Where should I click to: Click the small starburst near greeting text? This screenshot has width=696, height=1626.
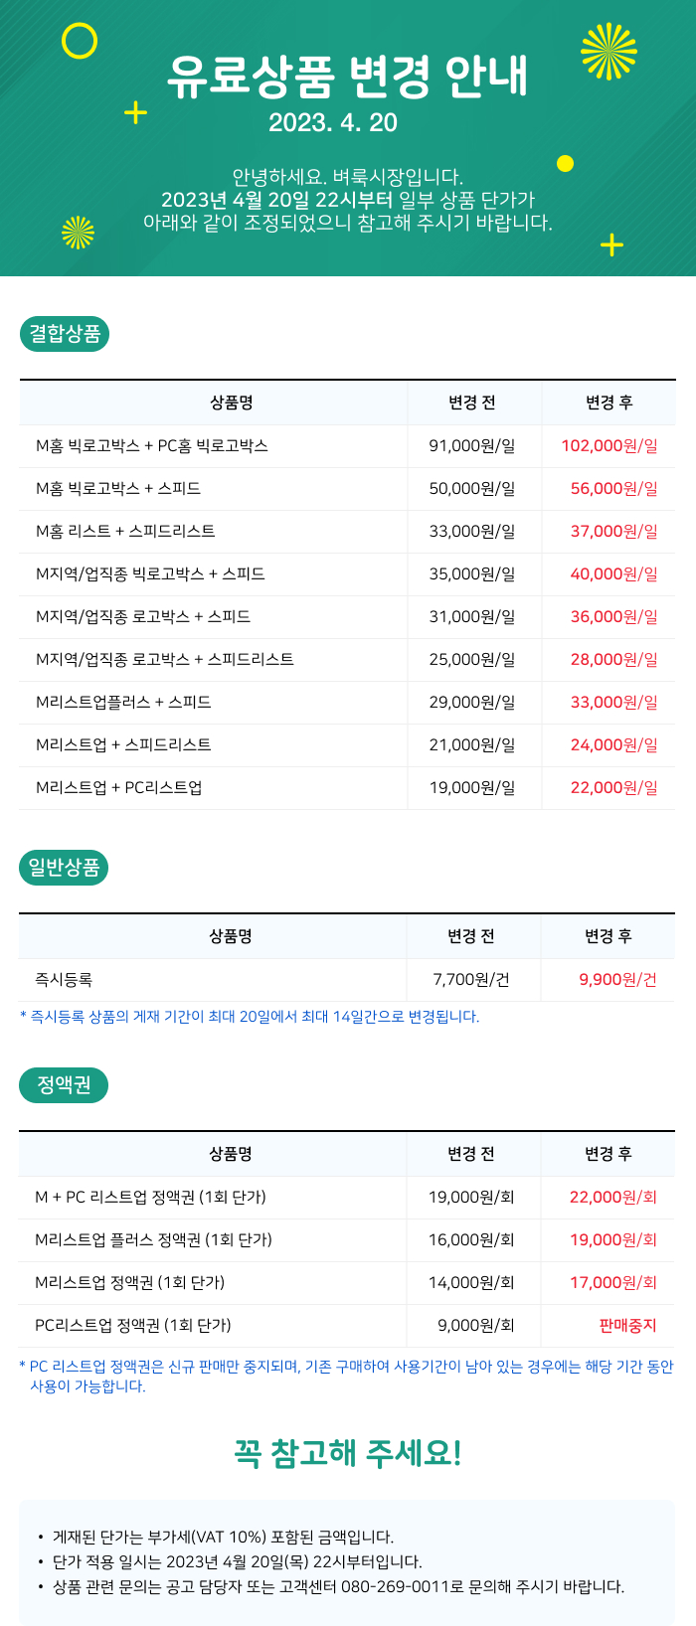78,232
